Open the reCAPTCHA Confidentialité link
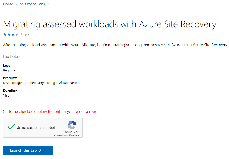The height and width of the screenshot is (159, 229). coord(61,135)
